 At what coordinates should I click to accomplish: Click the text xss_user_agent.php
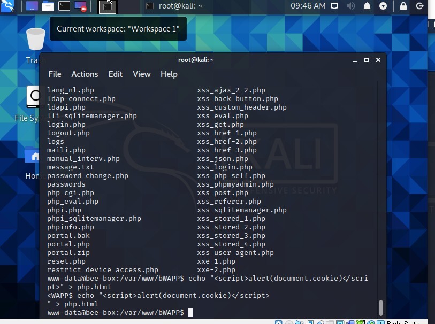point(235,253)
